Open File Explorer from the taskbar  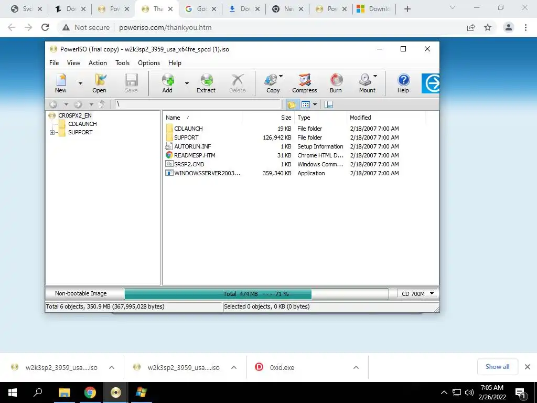[64, 393]
